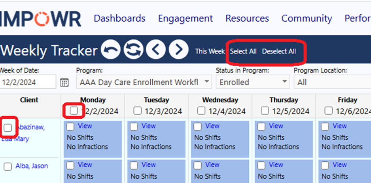Screen dimensions: 371x183
Task: Open the Status in Program dropdown
Action: [253, 82]
